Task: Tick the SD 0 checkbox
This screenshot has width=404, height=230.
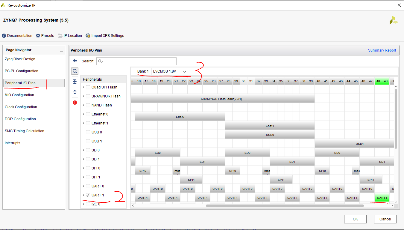Action: pyautogui.click(x=88, y=150)
